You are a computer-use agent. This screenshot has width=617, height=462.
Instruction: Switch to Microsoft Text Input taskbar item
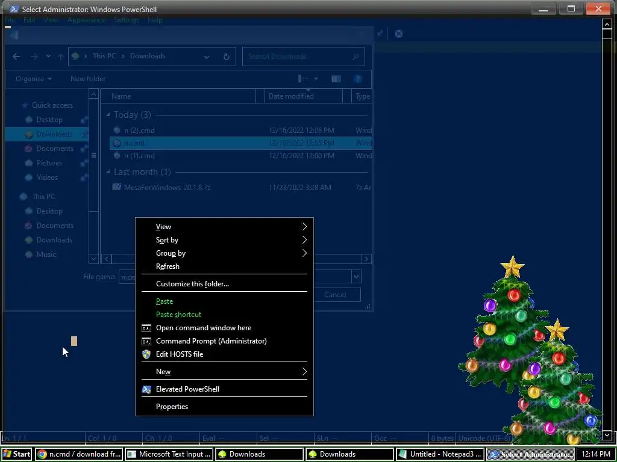(169, 455)
